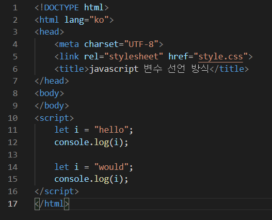Click the meta tag name
The height and width of the screenshot is (220, 272).
69,44
